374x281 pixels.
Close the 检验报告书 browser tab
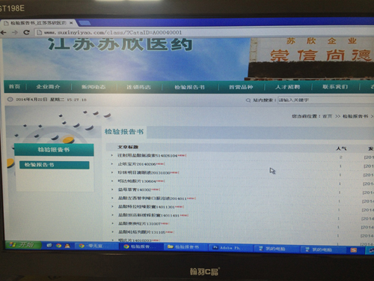point(71,23)
